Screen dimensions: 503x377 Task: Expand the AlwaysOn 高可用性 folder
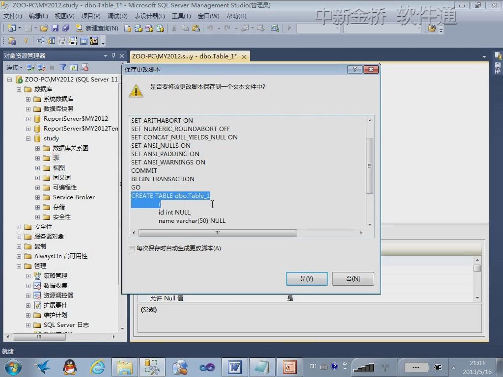click(19, 256)
